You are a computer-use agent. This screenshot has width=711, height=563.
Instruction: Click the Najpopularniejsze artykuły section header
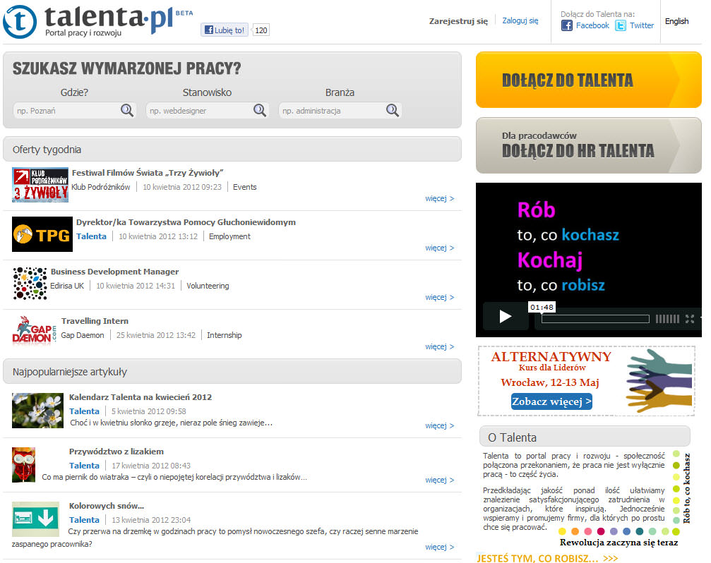point(232,371)
